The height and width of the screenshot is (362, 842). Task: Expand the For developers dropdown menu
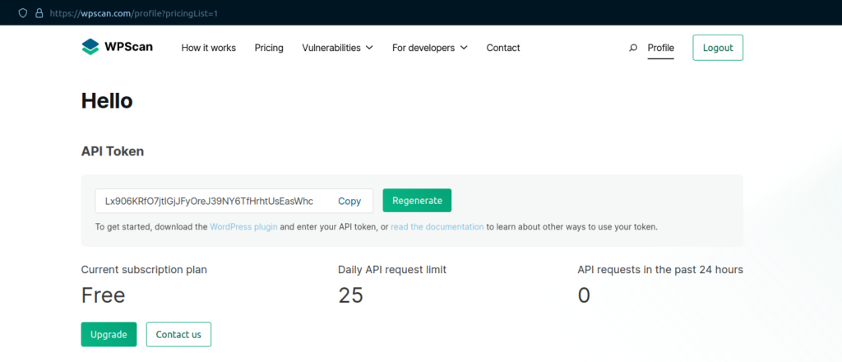point(429,48)
